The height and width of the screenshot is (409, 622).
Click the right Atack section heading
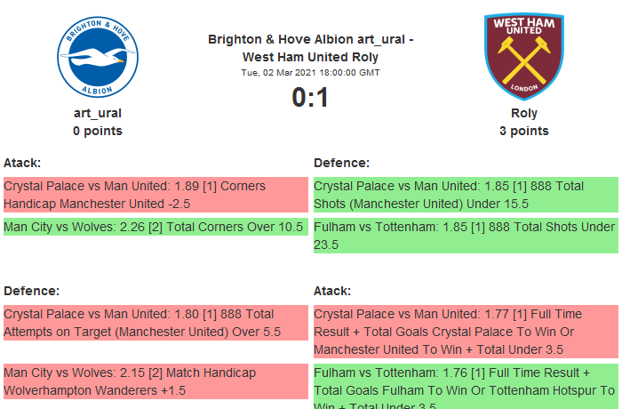[332, 291]
